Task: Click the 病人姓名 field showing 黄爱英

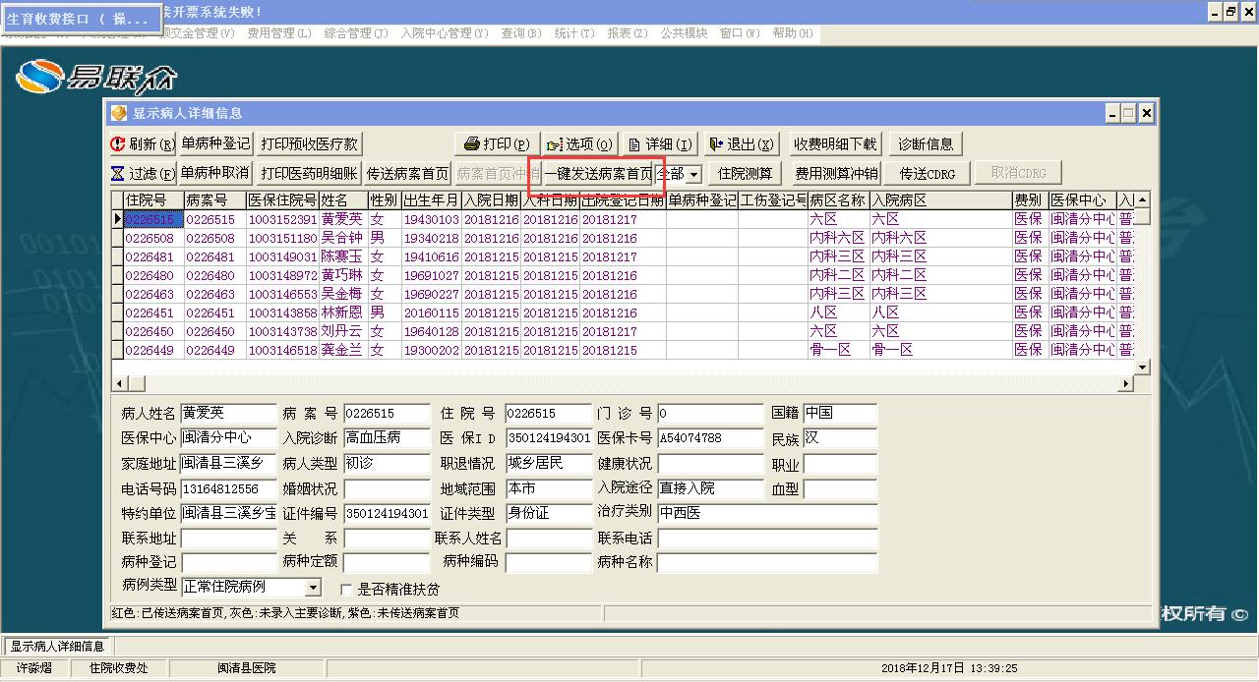Action: tap(229, 414)
